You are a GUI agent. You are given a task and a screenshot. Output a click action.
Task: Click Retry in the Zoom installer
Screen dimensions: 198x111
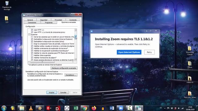(149, 52)
